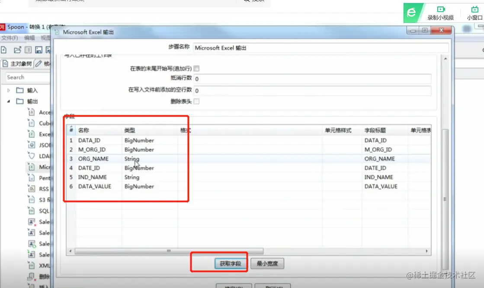Click the save icon in Spoon toolbar
This screenshot has width=484, height=288.
coord(38,50)
